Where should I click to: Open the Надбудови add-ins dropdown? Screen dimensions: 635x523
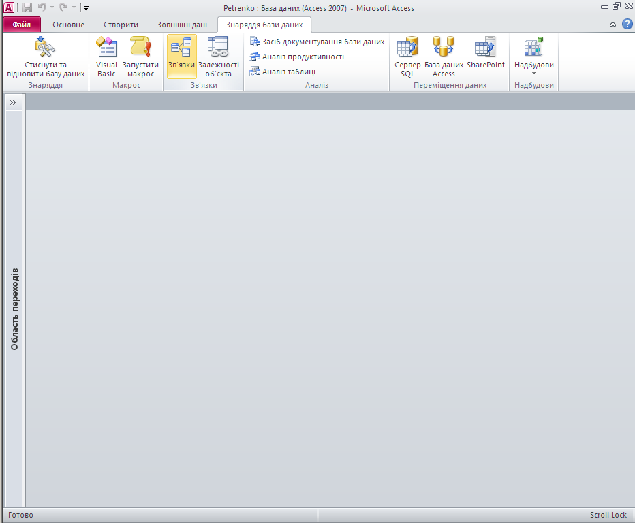click(x=533, y=57)
